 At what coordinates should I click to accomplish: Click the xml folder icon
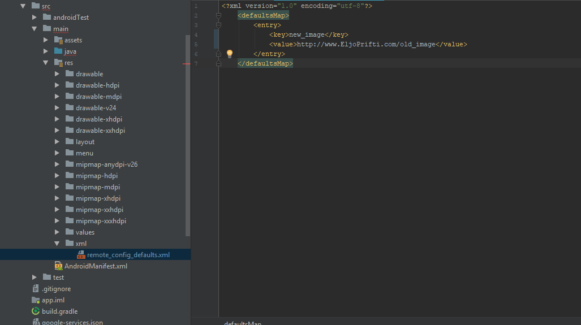(70, 243)
